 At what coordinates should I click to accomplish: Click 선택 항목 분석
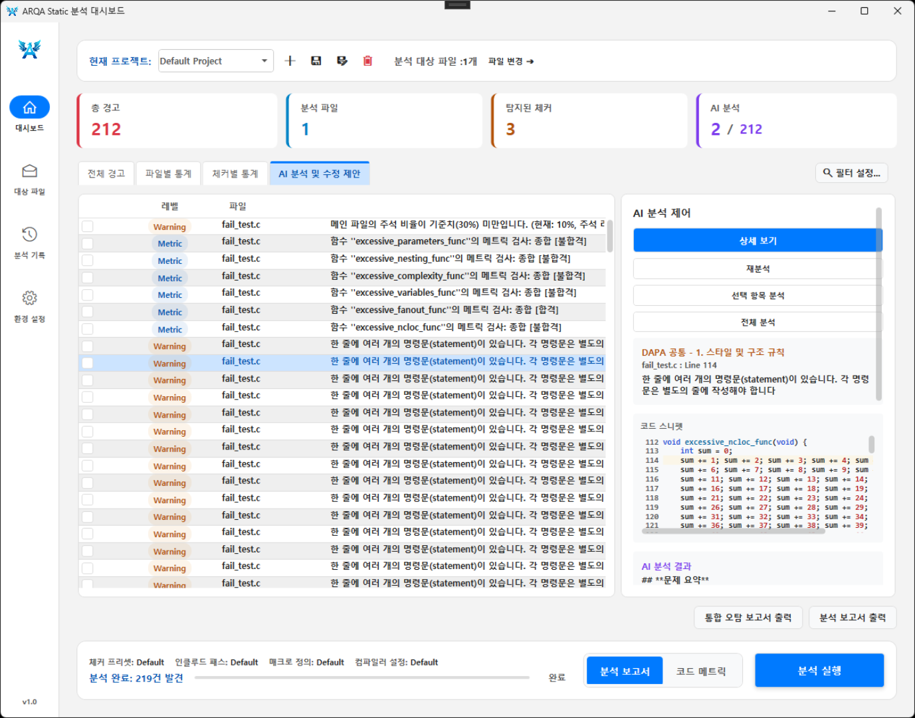point(758,295)
